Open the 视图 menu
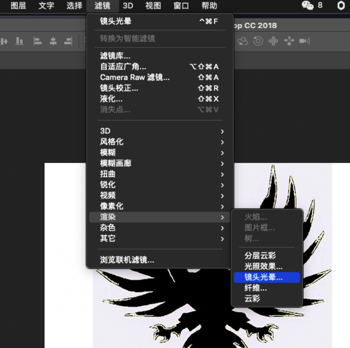Image resolution: width=350 pixels, height=348 pixels. click(x=153, y=6)
